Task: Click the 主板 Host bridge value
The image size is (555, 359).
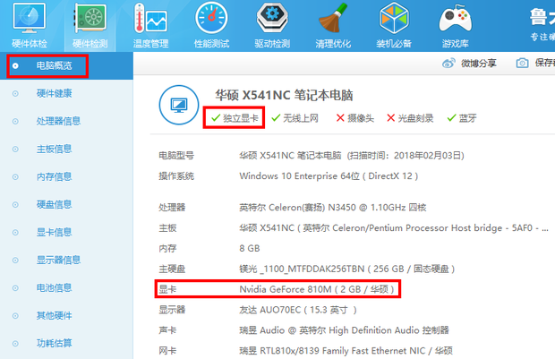Action: click(x=394, y=228)
